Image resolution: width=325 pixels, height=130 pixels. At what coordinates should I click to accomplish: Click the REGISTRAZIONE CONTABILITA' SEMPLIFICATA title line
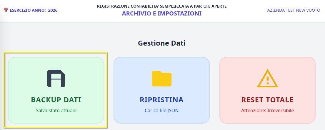[162, 6]
